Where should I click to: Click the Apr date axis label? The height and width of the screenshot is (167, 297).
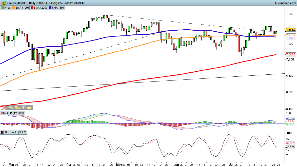(x=69, y=165)
